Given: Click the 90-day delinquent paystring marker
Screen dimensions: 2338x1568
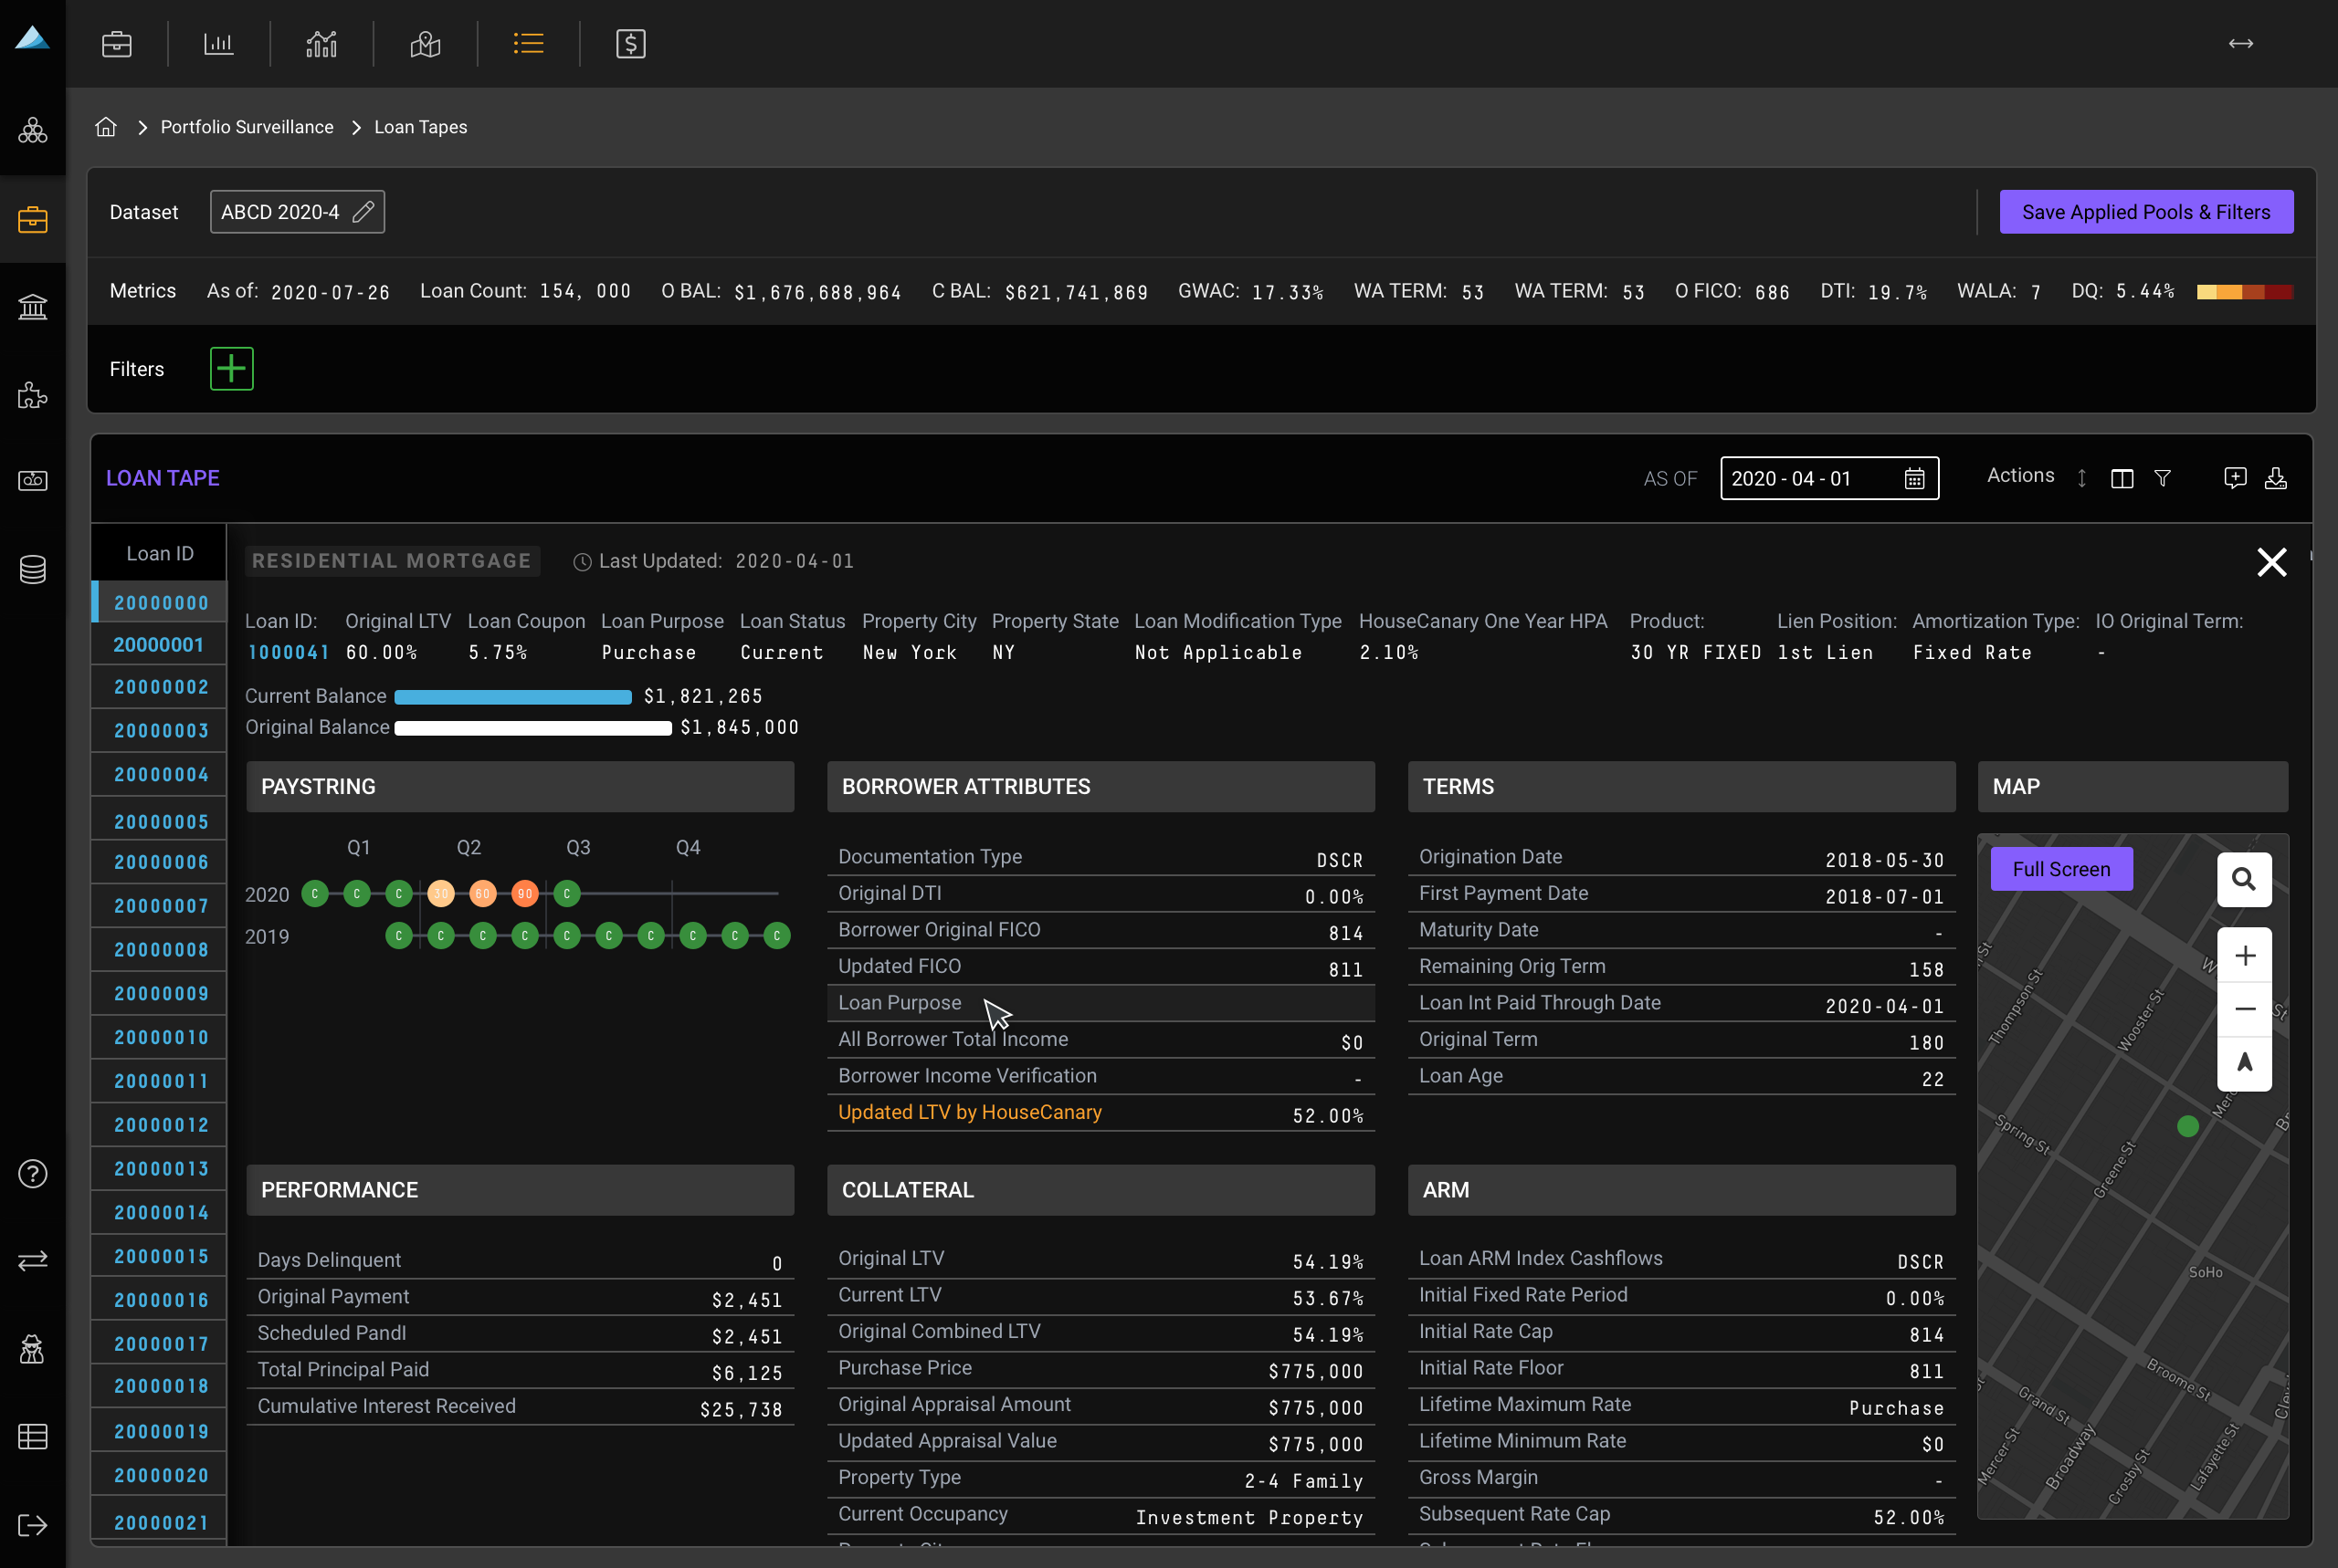Looking at the screenshot, I should (x=525, y=893).
